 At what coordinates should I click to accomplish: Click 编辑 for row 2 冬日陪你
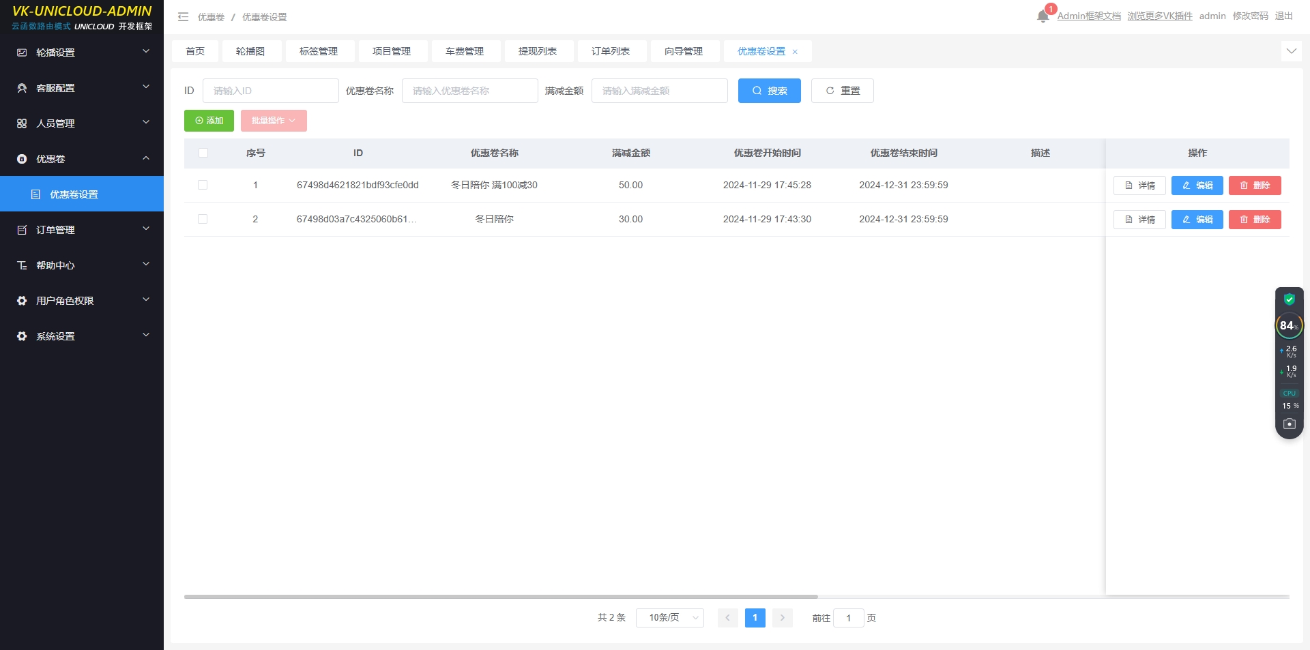tap(1197, 220)
